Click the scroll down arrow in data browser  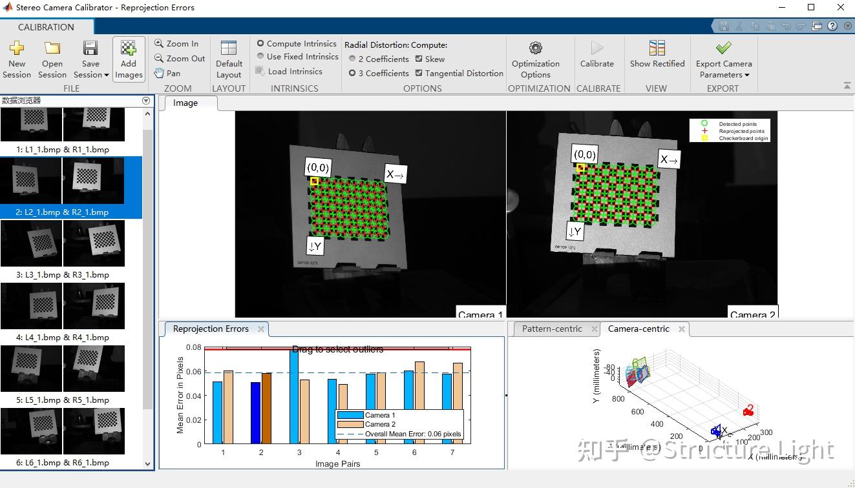147,463
